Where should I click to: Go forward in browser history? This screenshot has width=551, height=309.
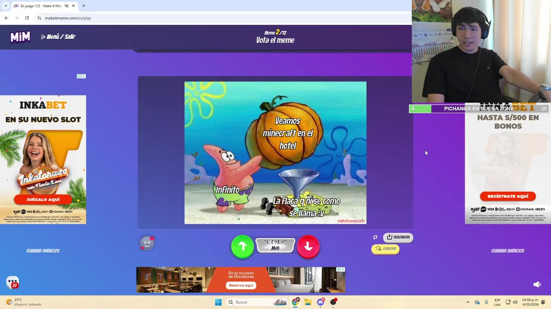coord(16,18)
